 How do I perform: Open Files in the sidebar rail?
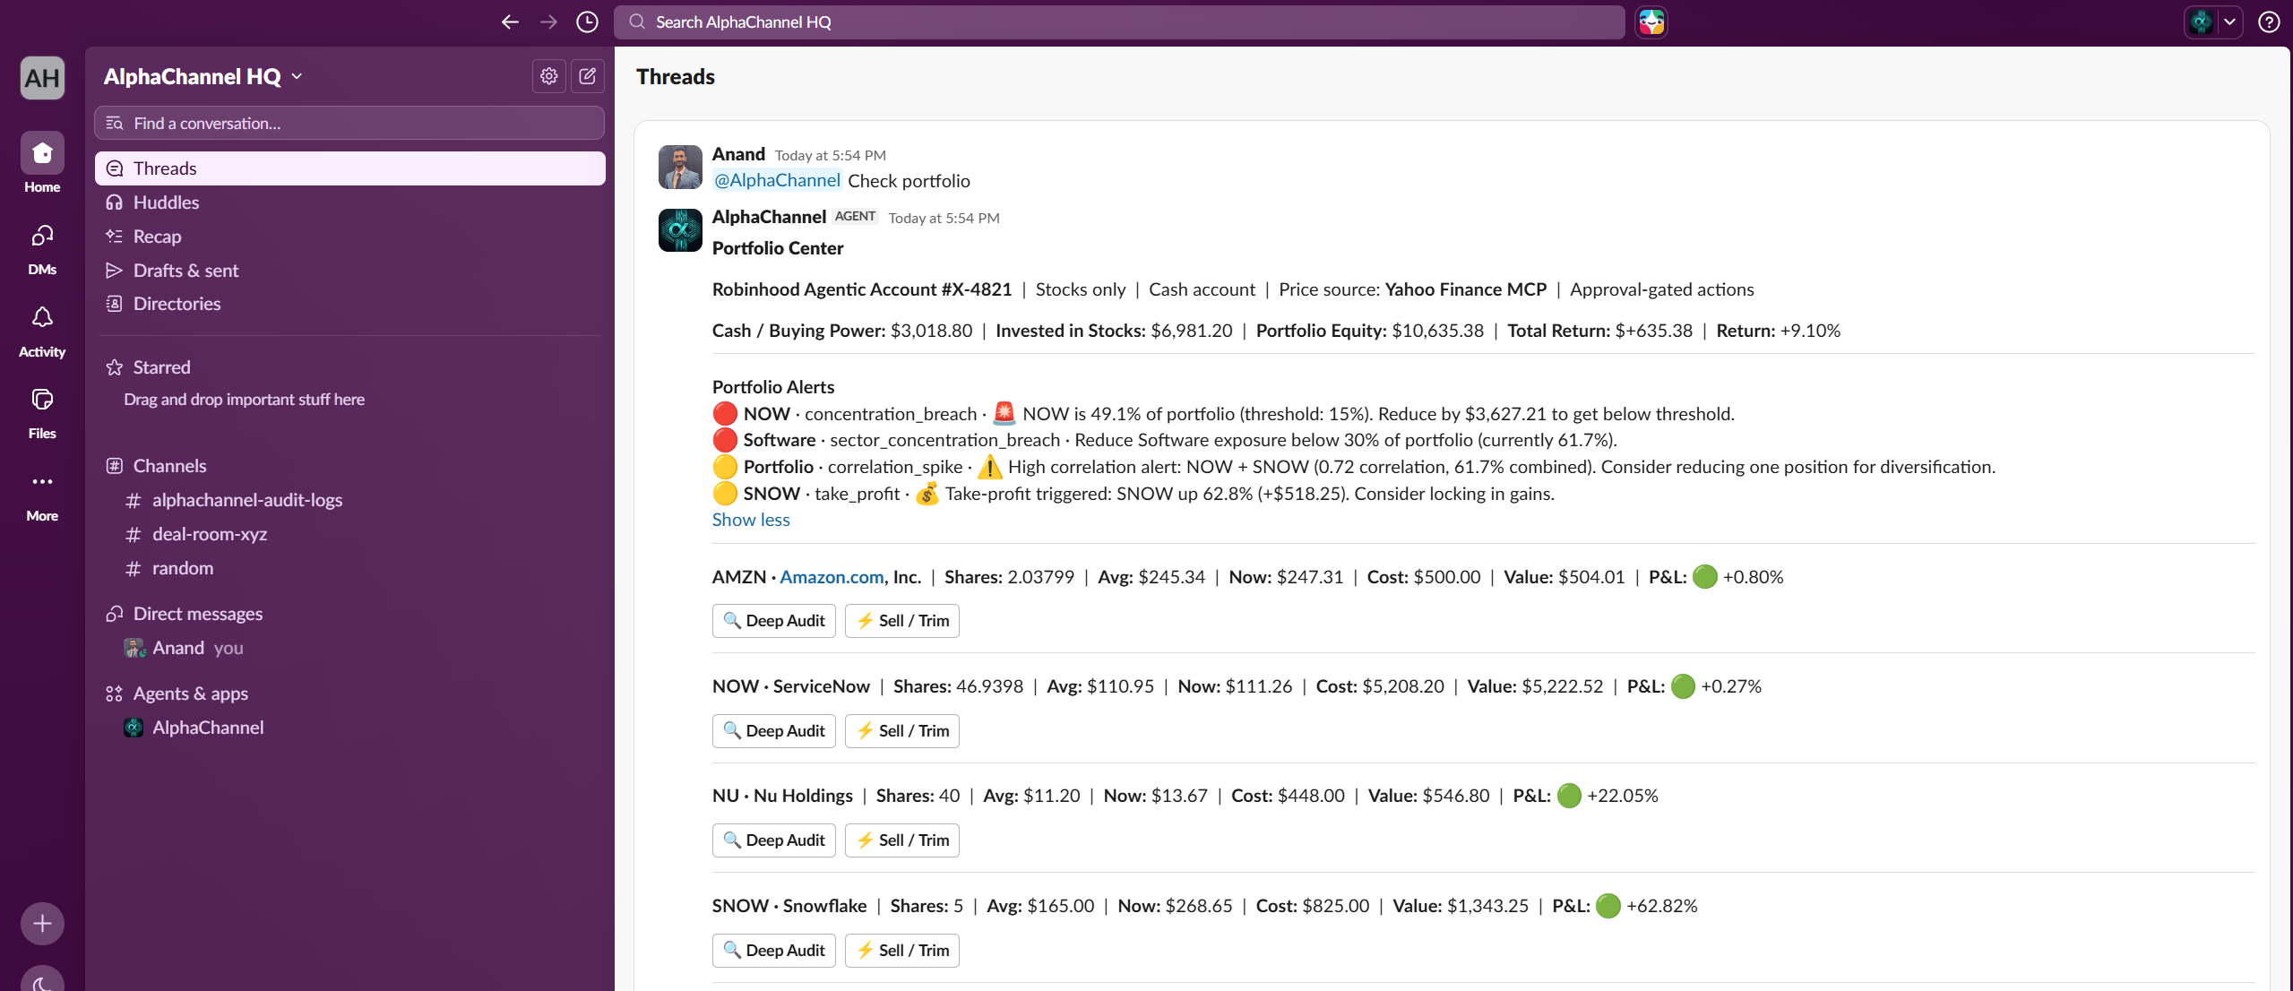pyautogui.click(x=42, y=411)
